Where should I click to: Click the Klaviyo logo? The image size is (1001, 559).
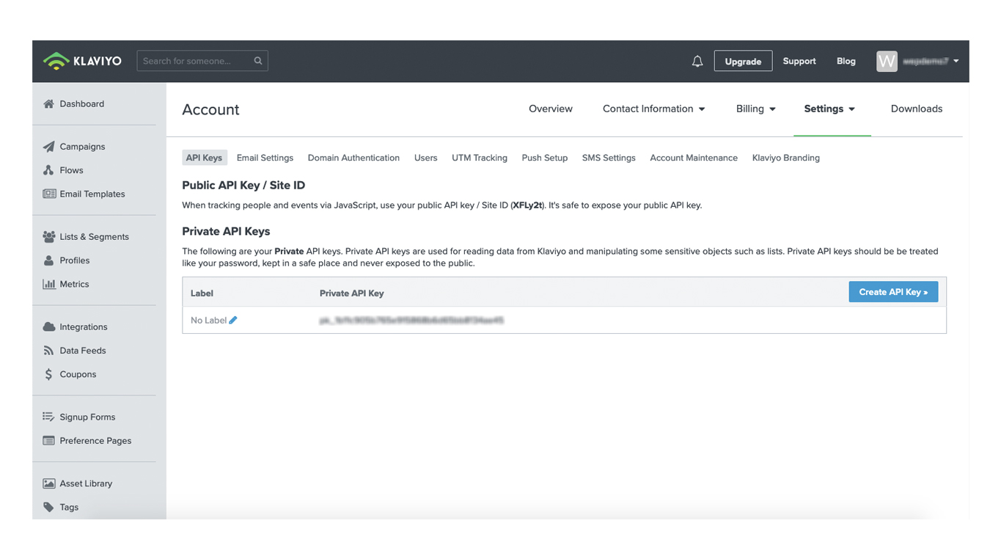[82, 61]
